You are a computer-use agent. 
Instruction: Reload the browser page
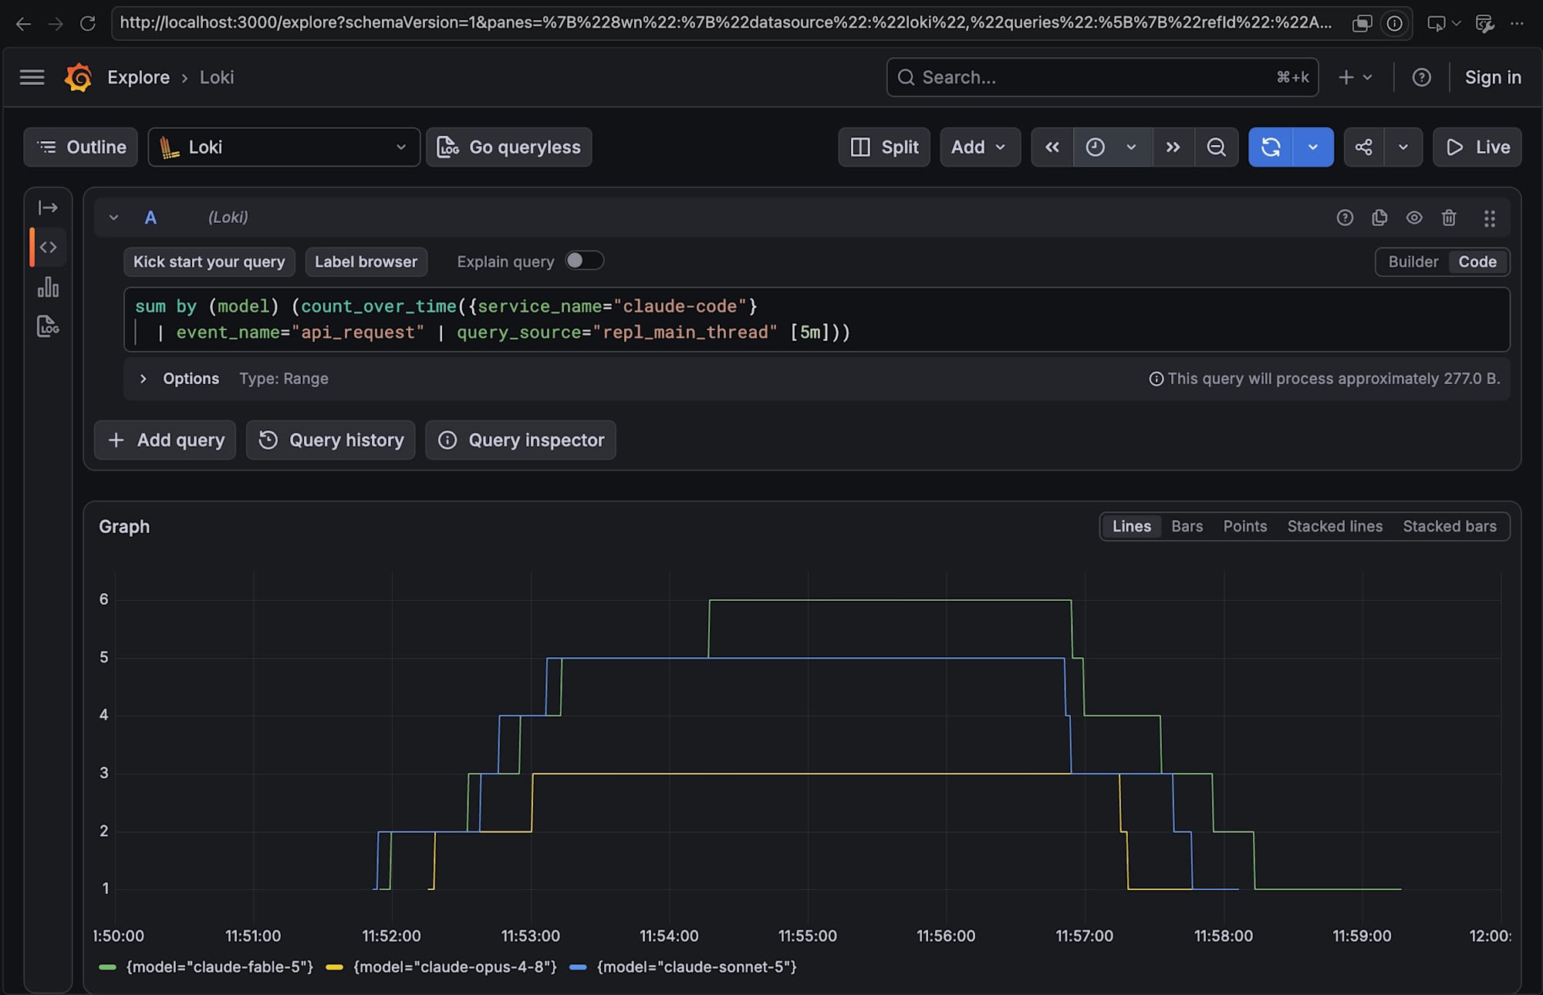88,23
